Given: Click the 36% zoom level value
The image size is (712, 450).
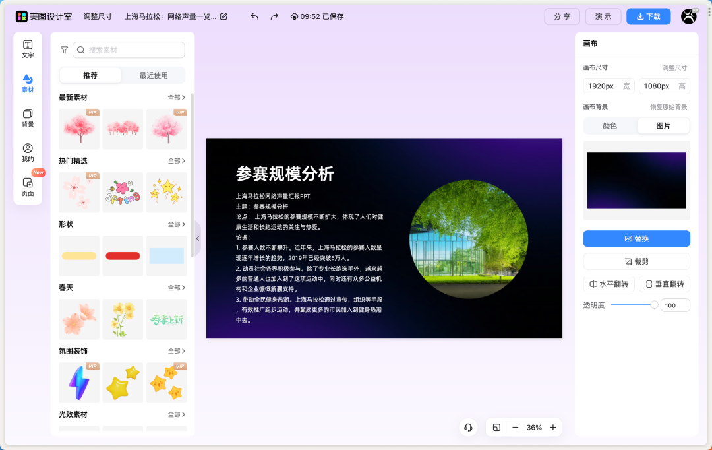Looking at the screenshot, I should pyautogui.click(x=534, y=428).
